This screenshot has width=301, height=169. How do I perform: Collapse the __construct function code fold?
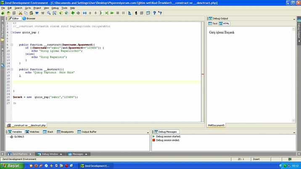pos(12,45)
